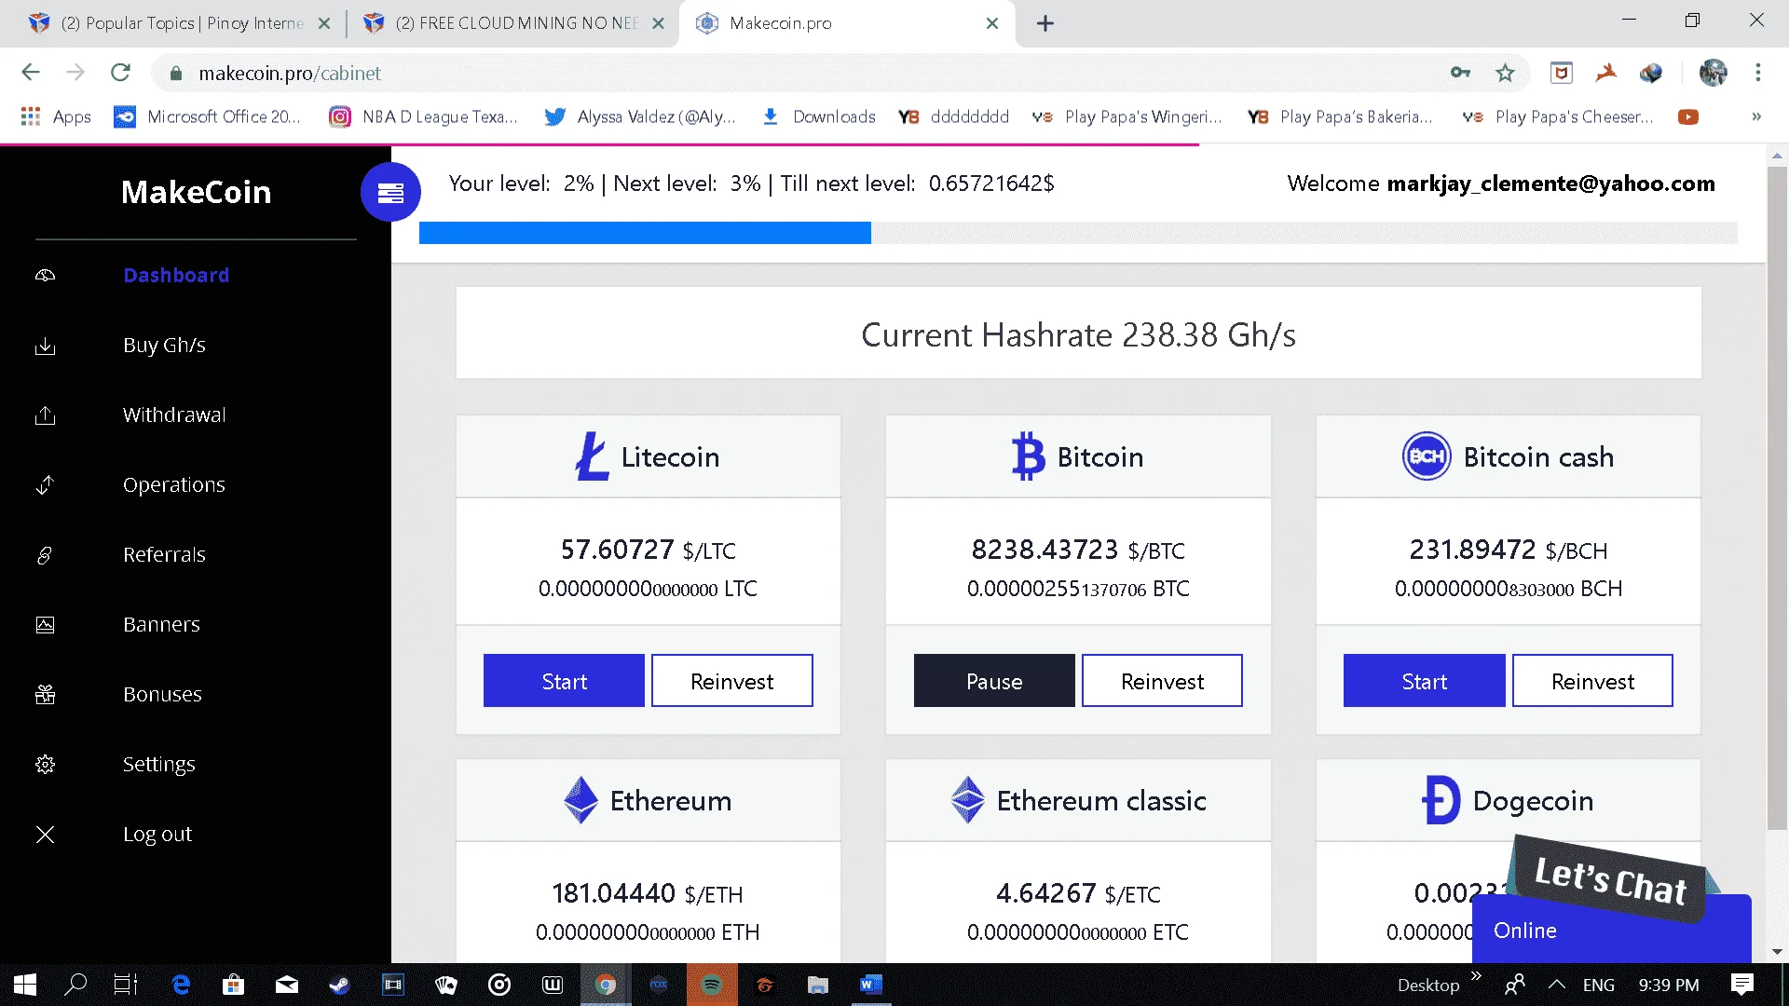Open the Windows Start menu

25,985
